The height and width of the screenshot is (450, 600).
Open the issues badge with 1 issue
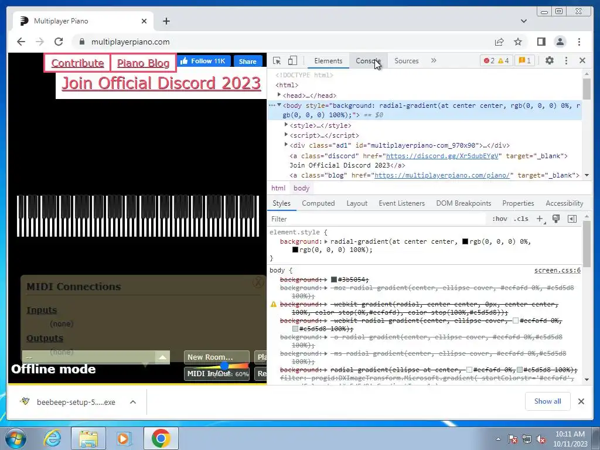(524, 60)
